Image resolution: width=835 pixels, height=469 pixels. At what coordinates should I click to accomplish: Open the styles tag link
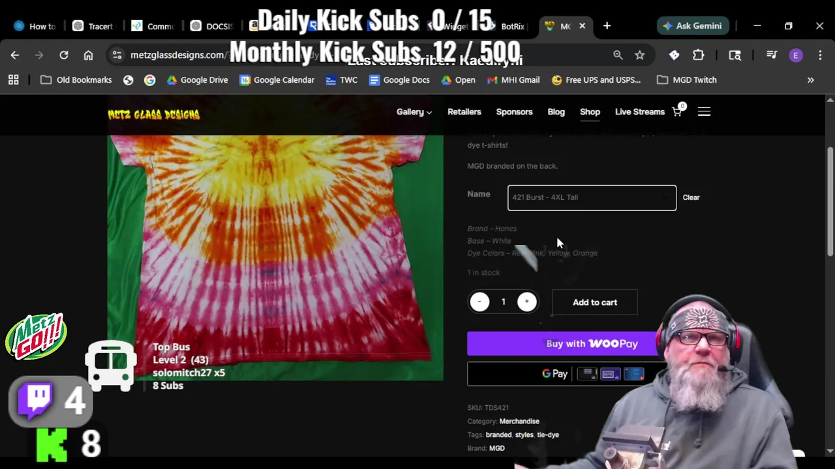[x=524, y=435]
